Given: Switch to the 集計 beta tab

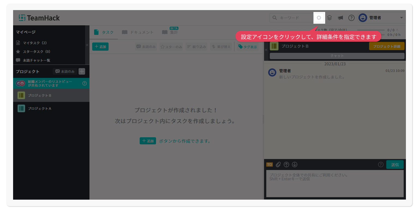Looking at the screenshot, I should [x=170, y=32].
